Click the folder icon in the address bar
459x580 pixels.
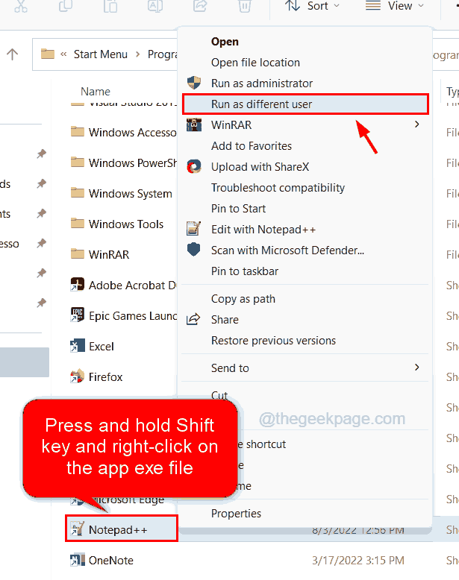point(48,54)
